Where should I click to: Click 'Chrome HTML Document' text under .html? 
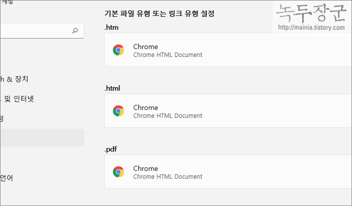click(168, 116)
